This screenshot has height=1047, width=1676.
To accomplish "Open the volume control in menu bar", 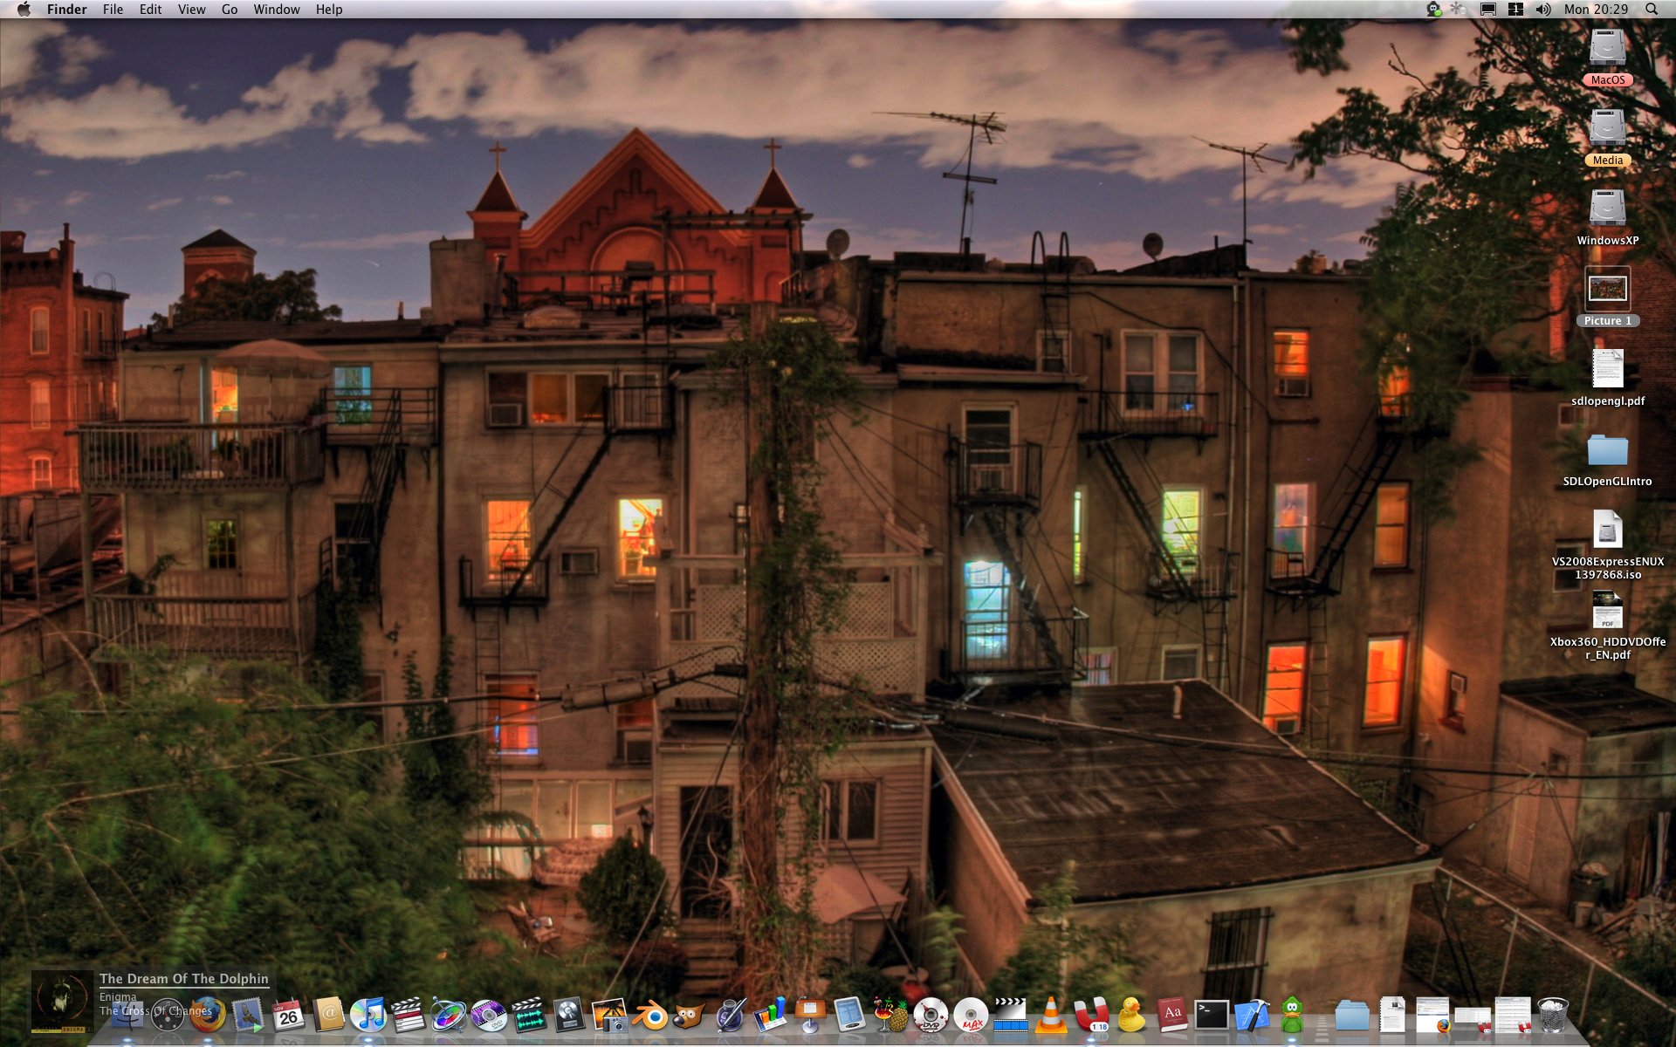I will [1543, 9].
